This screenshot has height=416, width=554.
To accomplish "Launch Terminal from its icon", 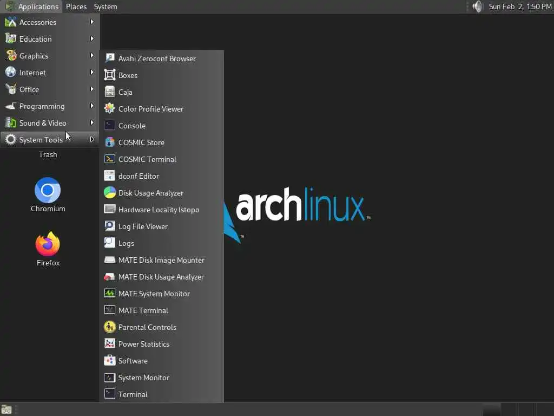I will (109, 394).
